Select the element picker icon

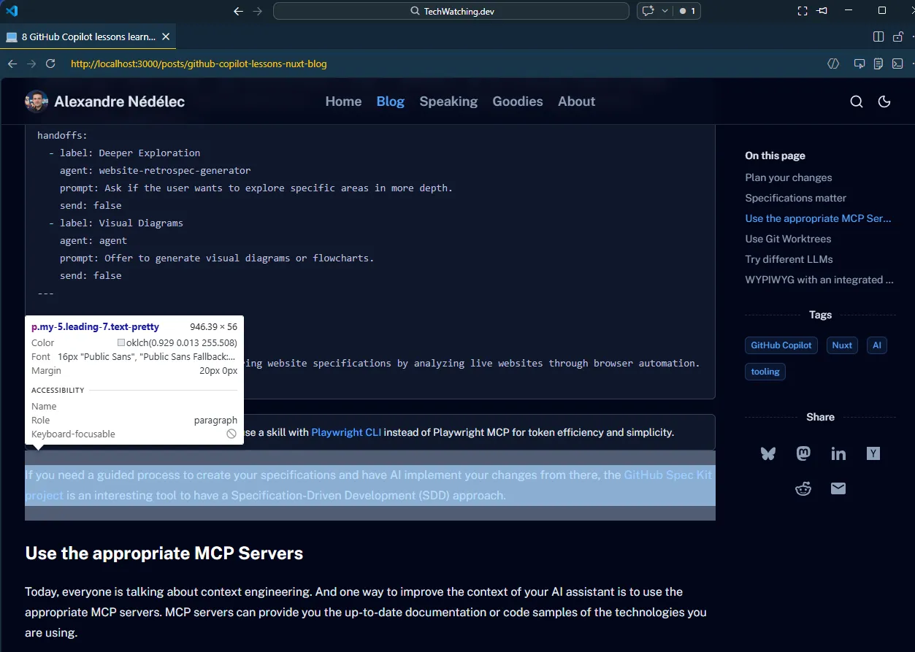click(859, 64)
